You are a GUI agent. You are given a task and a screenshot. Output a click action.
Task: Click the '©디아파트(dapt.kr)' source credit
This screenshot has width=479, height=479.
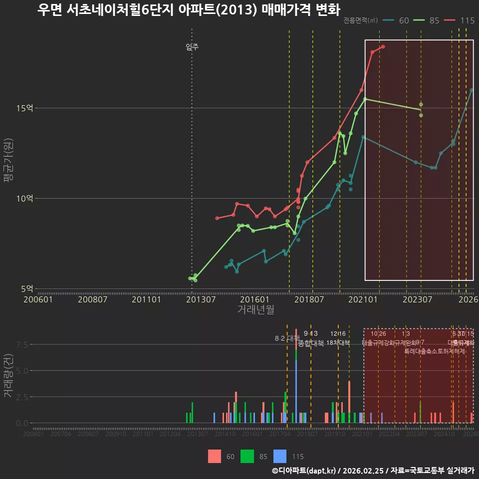pos(304,471)
